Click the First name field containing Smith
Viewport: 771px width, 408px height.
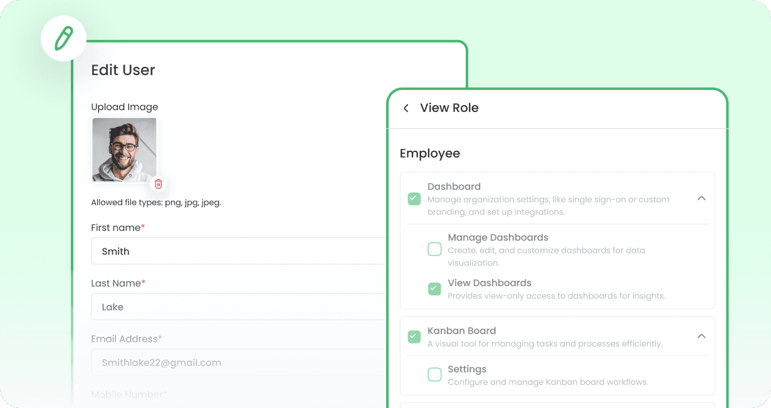[x=239, y=251]
